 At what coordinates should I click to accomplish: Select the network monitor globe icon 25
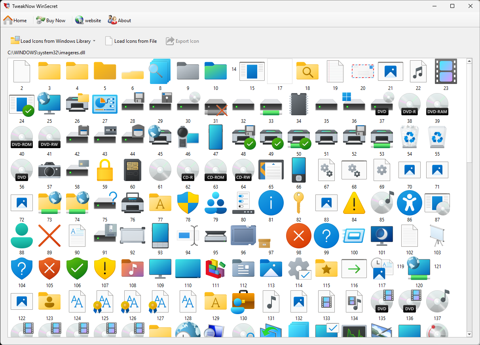[x=49, y=104]
